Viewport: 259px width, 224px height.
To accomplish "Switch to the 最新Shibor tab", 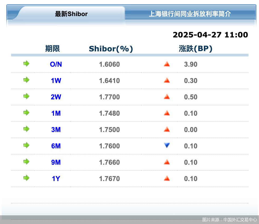I will click(71, 14).
